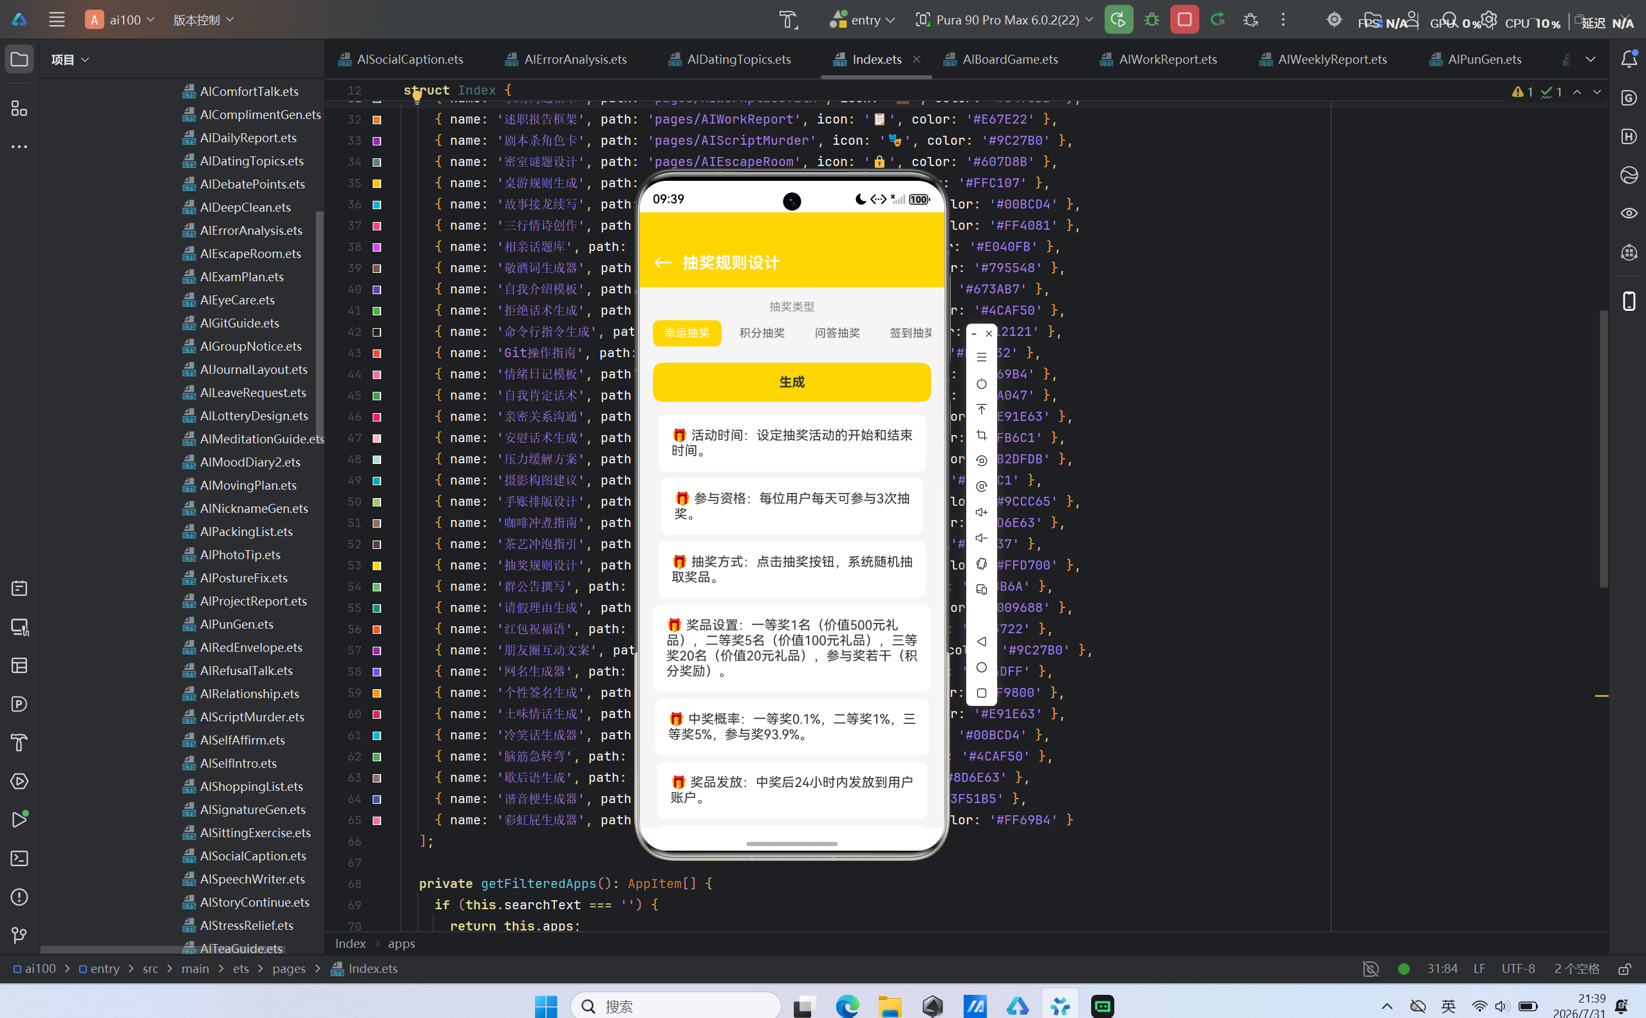The height and width of the screenshot is (1018, 1646).
Task: Click the emulator volume down icon
Action: 981,538
